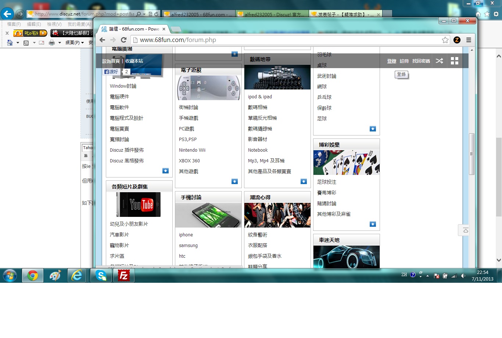Open the 足球投注 forum link

click(327, 182)
